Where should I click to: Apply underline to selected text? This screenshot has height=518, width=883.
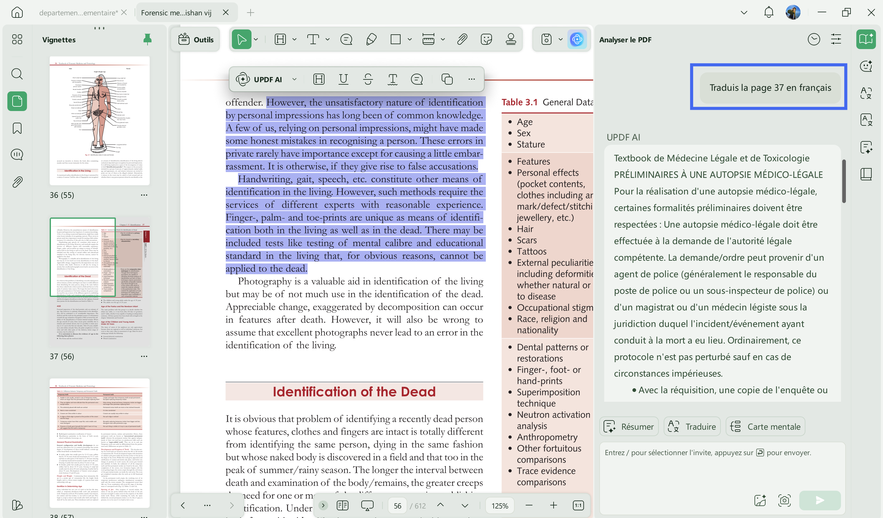(344, 79)
